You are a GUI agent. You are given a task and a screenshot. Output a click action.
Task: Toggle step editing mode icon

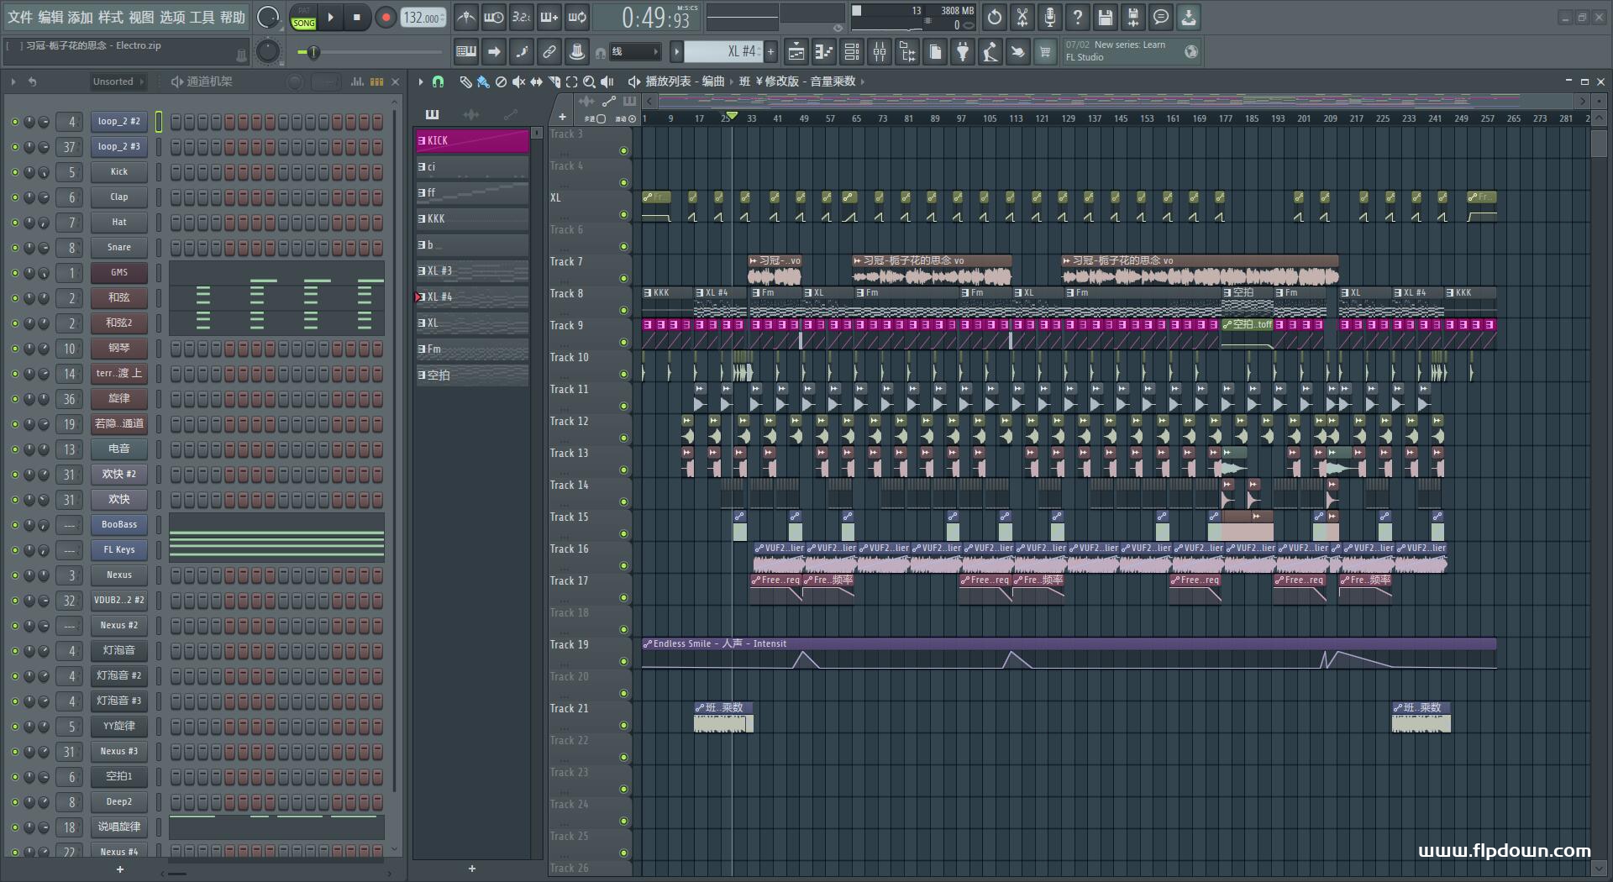pyautogui.click(x=522, y=52)
